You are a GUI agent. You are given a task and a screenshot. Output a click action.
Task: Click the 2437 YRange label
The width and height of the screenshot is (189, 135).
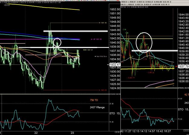[97, 107]
